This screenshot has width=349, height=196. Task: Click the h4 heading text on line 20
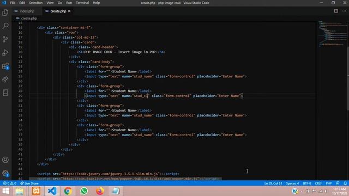120,52
